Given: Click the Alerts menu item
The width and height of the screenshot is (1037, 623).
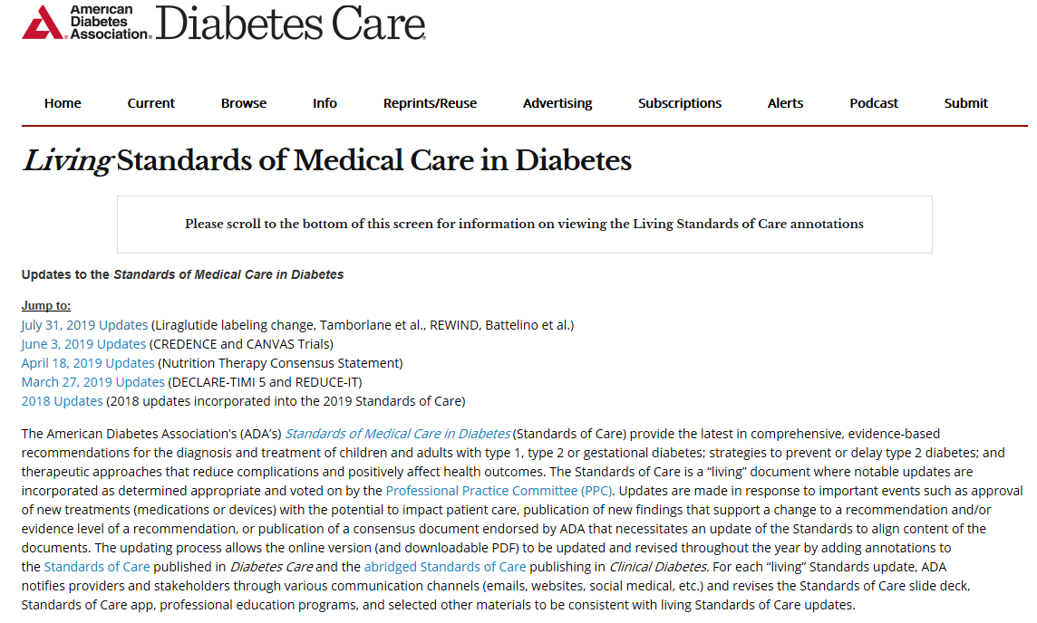Looking at the screenshot, I should [x=785, y=103].
